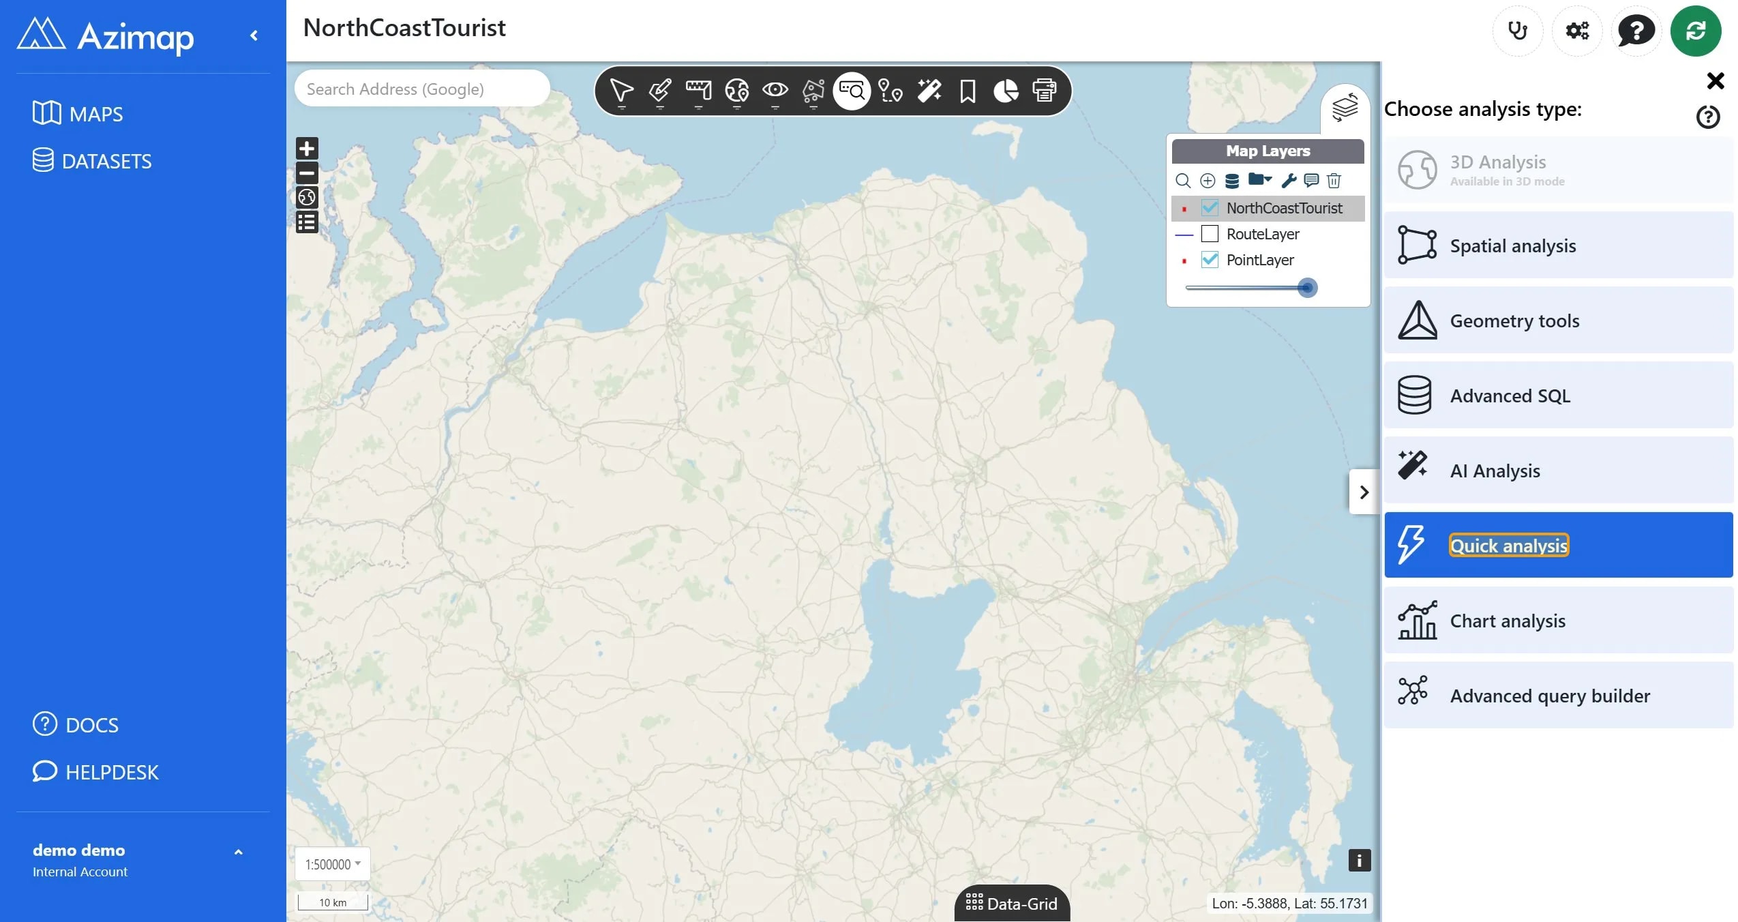Open the Data-Grid panel button
Viewport: 1738px width, 922px height.
1012,903
